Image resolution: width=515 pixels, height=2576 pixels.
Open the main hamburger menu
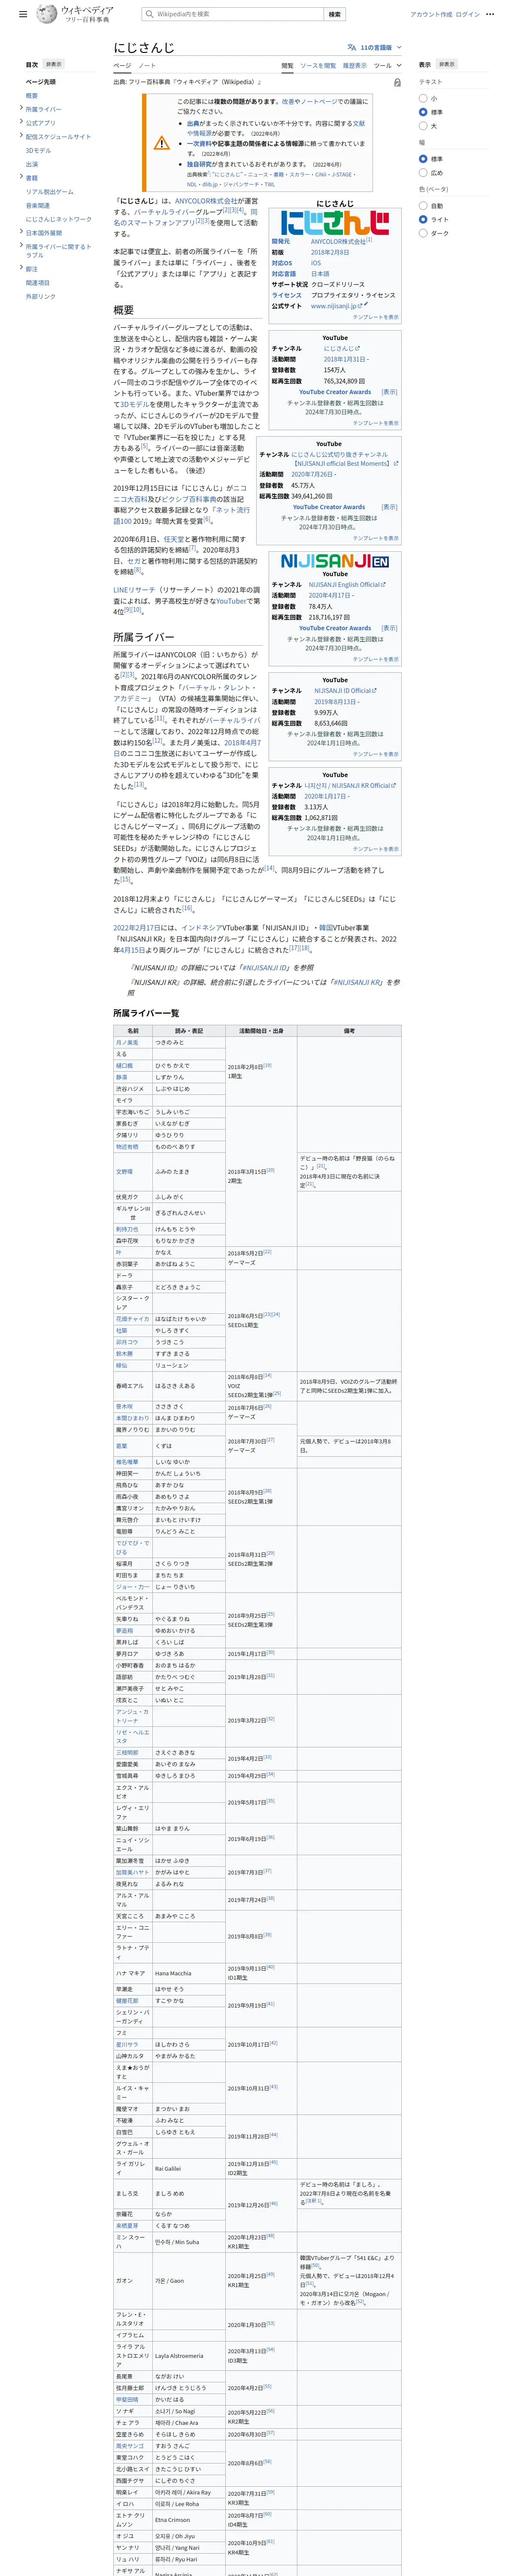23,15
